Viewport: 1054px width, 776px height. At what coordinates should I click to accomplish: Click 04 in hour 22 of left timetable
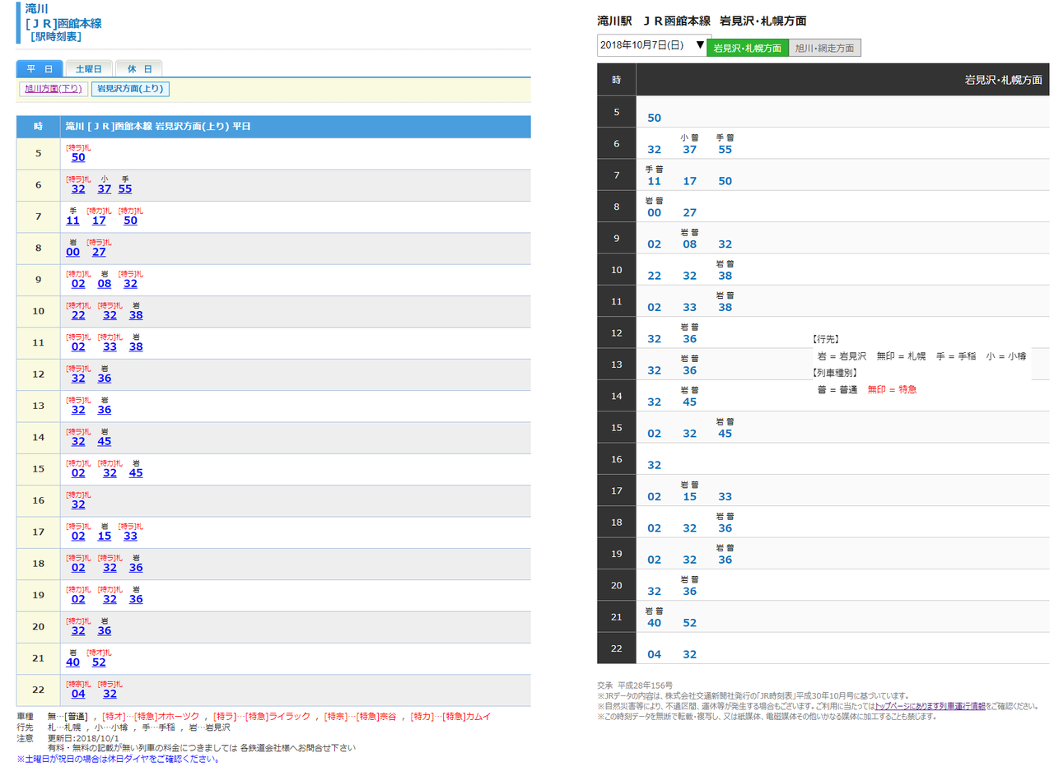pos(78,695)
